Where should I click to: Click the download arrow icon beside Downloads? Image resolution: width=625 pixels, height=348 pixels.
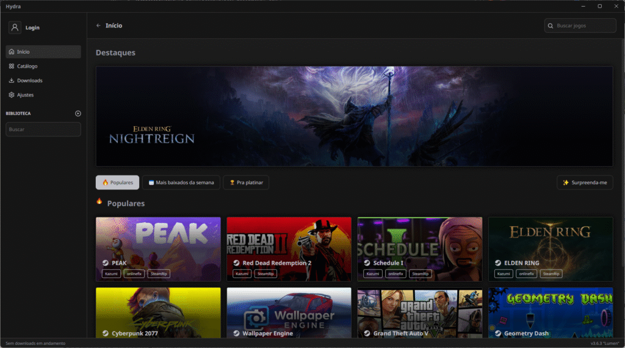pyautogui.click(x=12, y=80)
